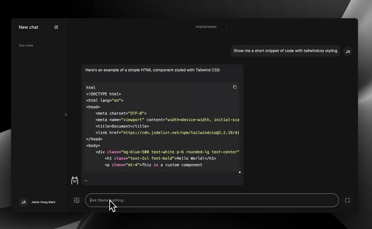Image resolution: width=372 pixels, height=229 pixels.
Task: Click the JA profile avatar in the sidebar
Action: [23, 202]
